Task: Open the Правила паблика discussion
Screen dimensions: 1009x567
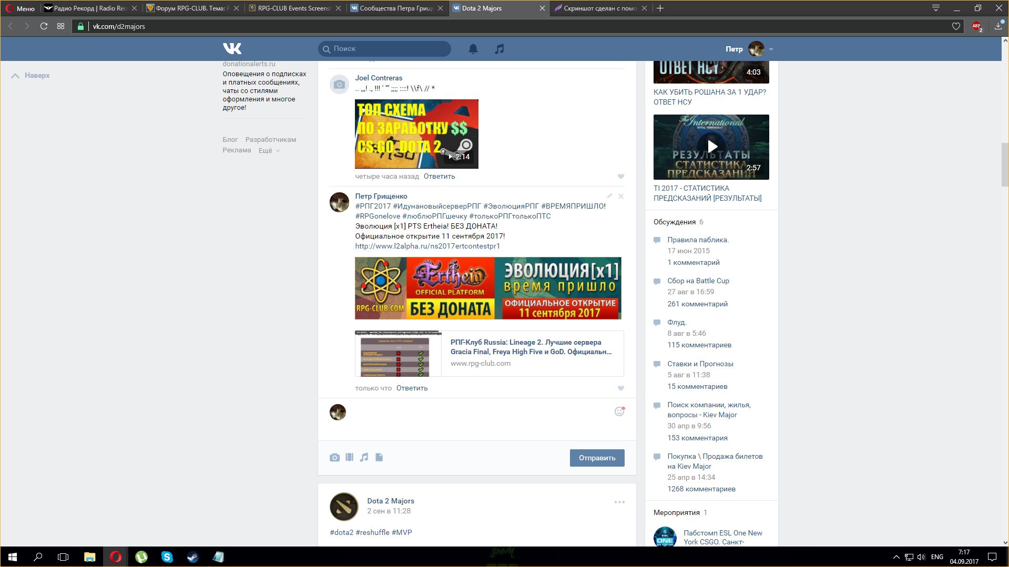Action: click(698, 240)
